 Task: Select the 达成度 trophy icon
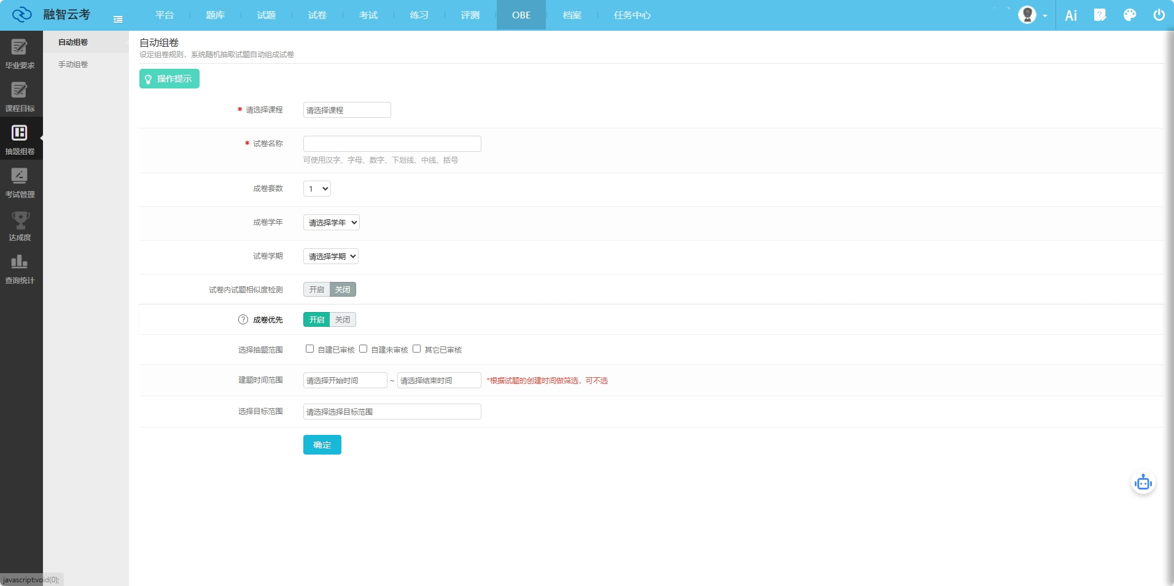click(20, 220)
